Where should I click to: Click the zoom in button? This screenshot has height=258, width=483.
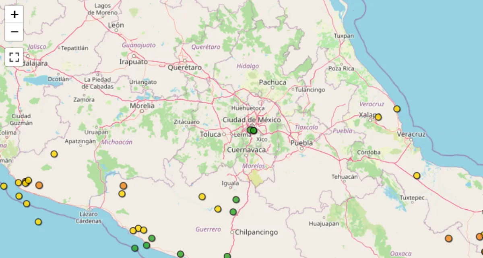(x=14, y=14)
